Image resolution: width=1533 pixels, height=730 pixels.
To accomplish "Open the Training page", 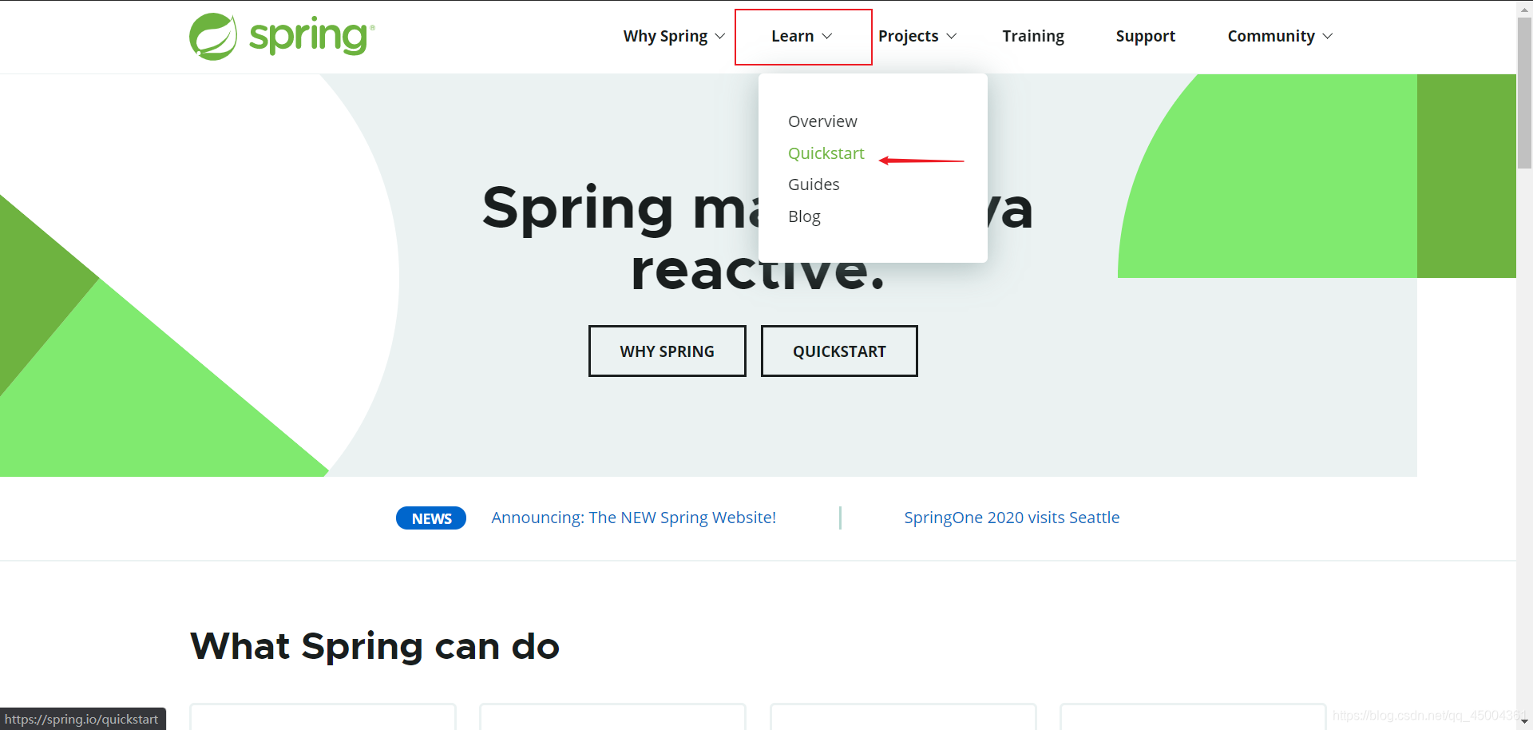I will click(x=1033, y=36).
